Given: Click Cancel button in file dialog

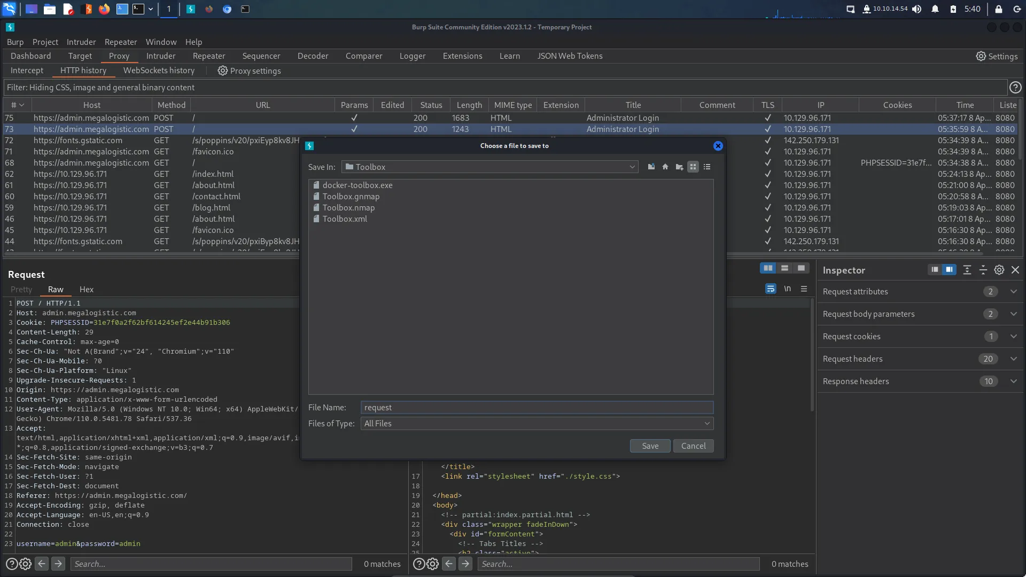Looking at the screenshot, I should point(693,446).
